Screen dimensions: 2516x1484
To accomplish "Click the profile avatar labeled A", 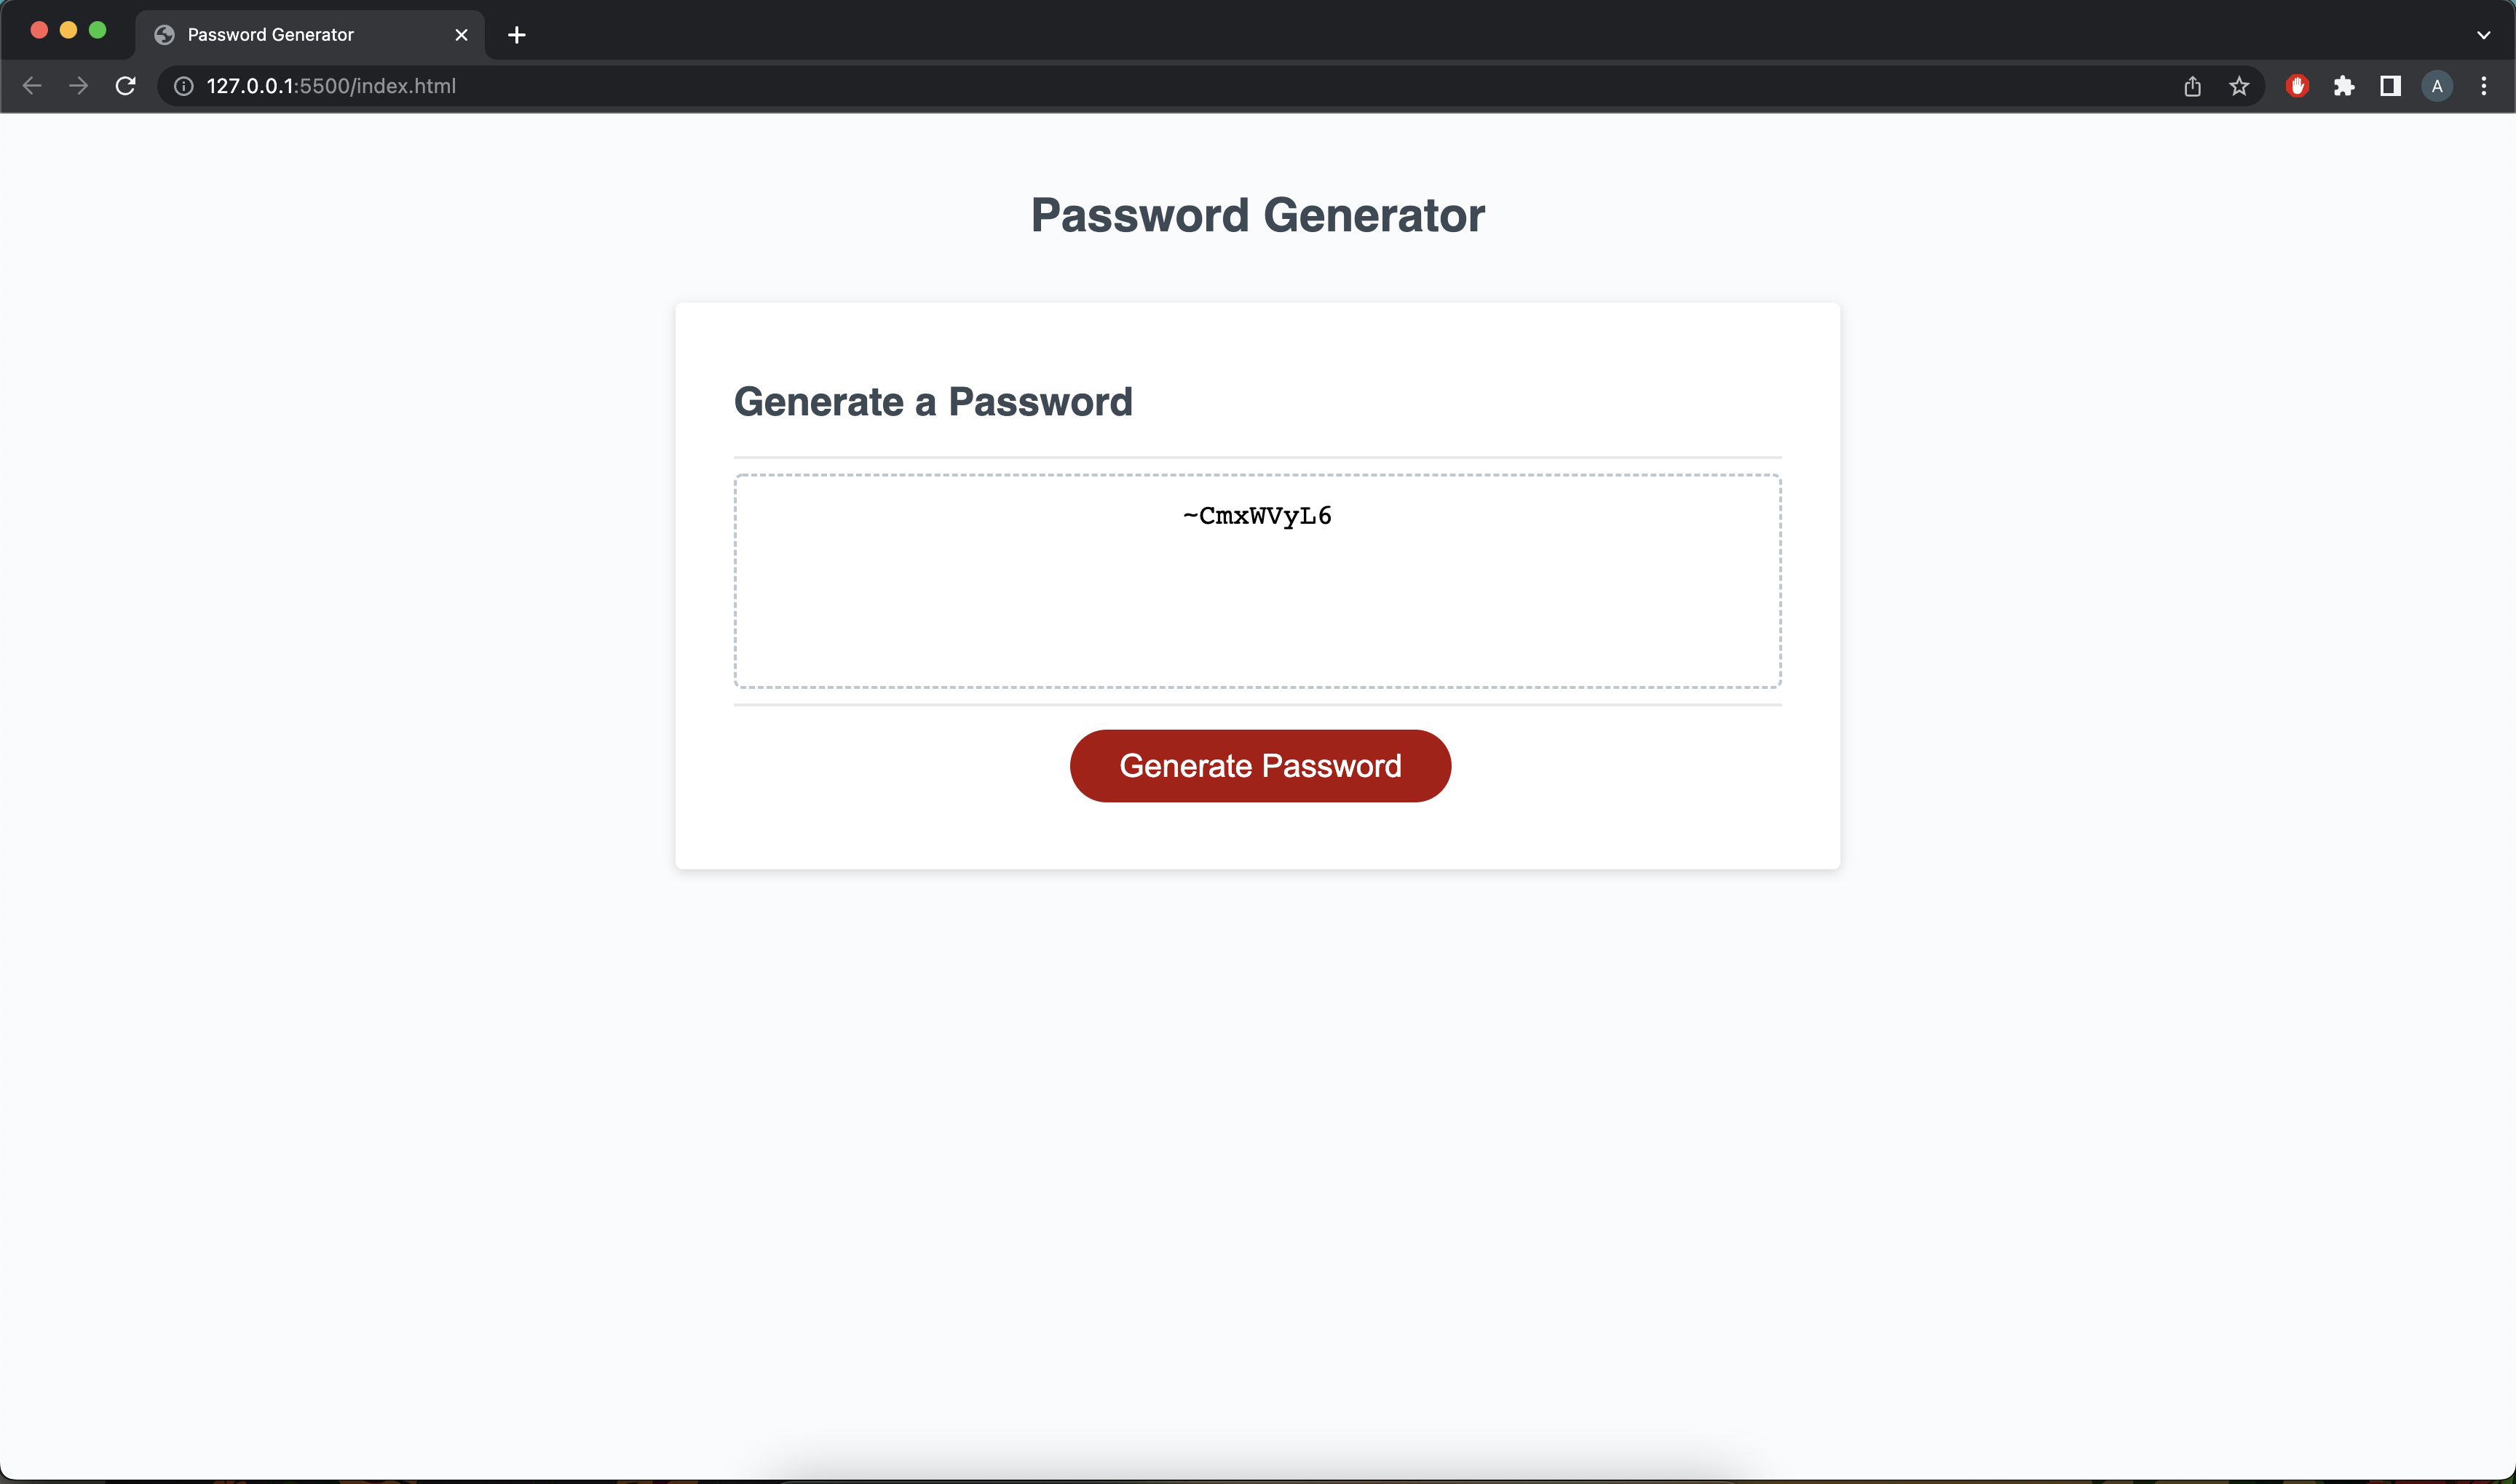I will [2437, 86].
